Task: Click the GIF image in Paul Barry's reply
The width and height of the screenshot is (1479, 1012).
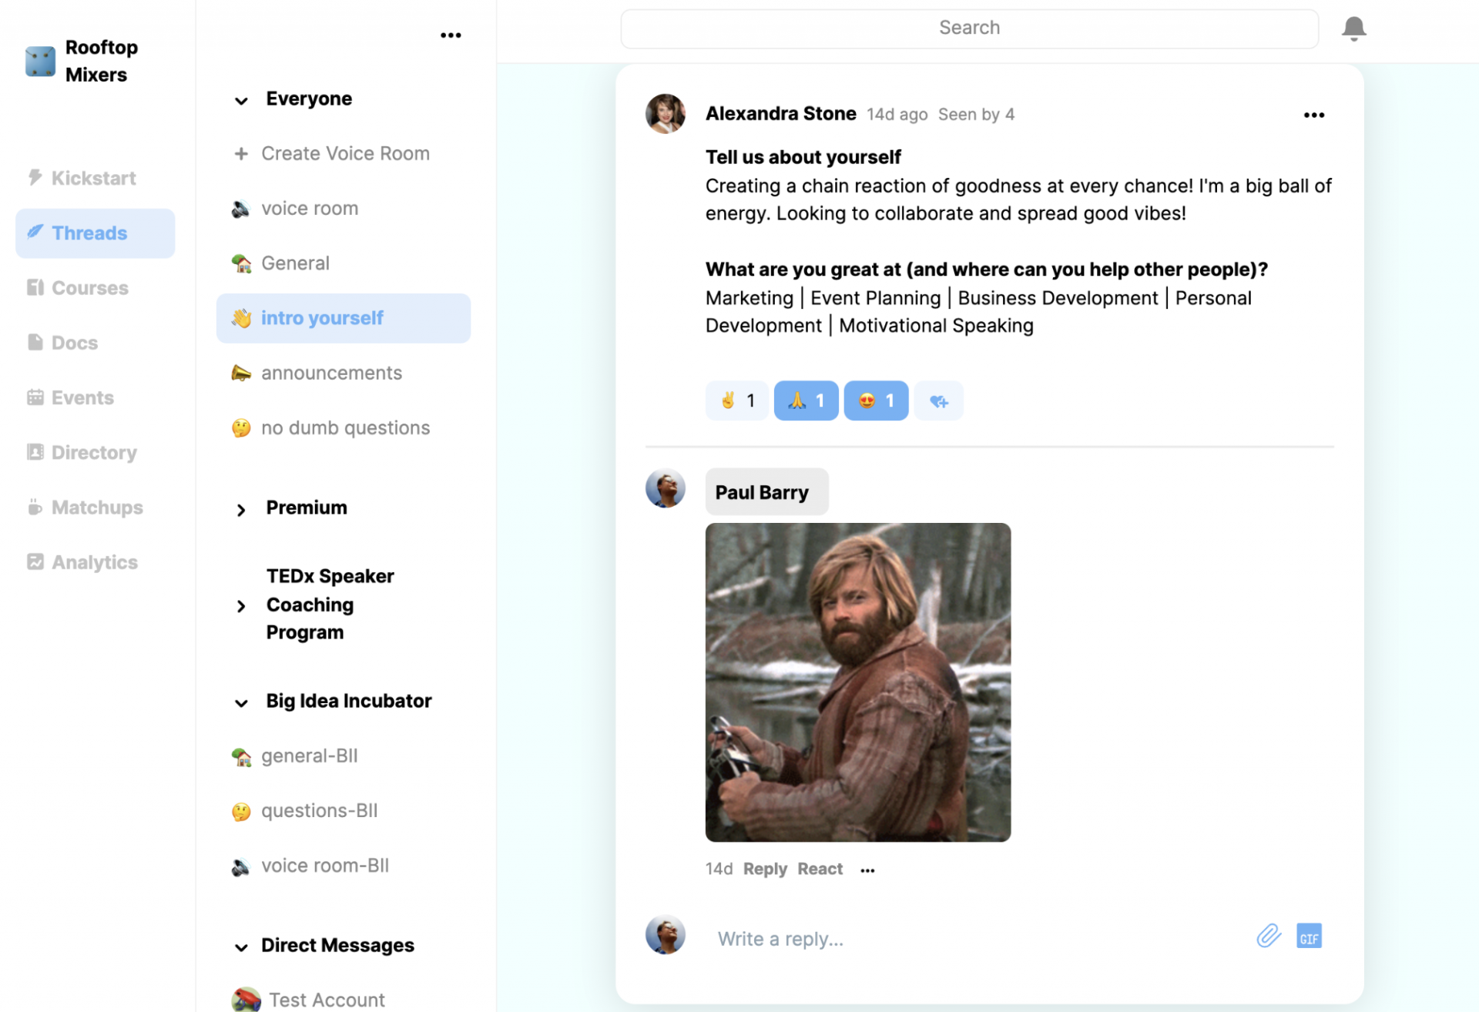Action: (857, 682)
